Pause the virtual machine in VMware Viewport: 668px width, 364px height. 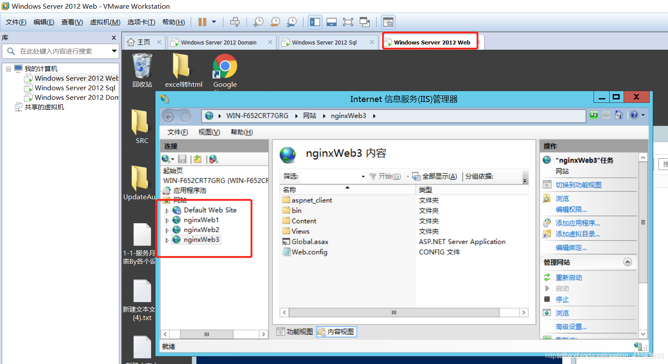click(202, 22)
